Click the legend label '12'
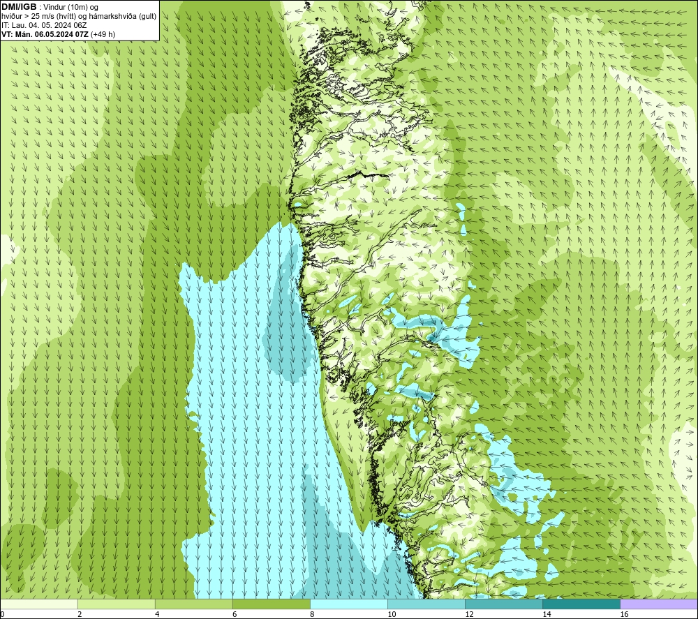The width and height of the screenshot is (698, 619). click(469, 614)
